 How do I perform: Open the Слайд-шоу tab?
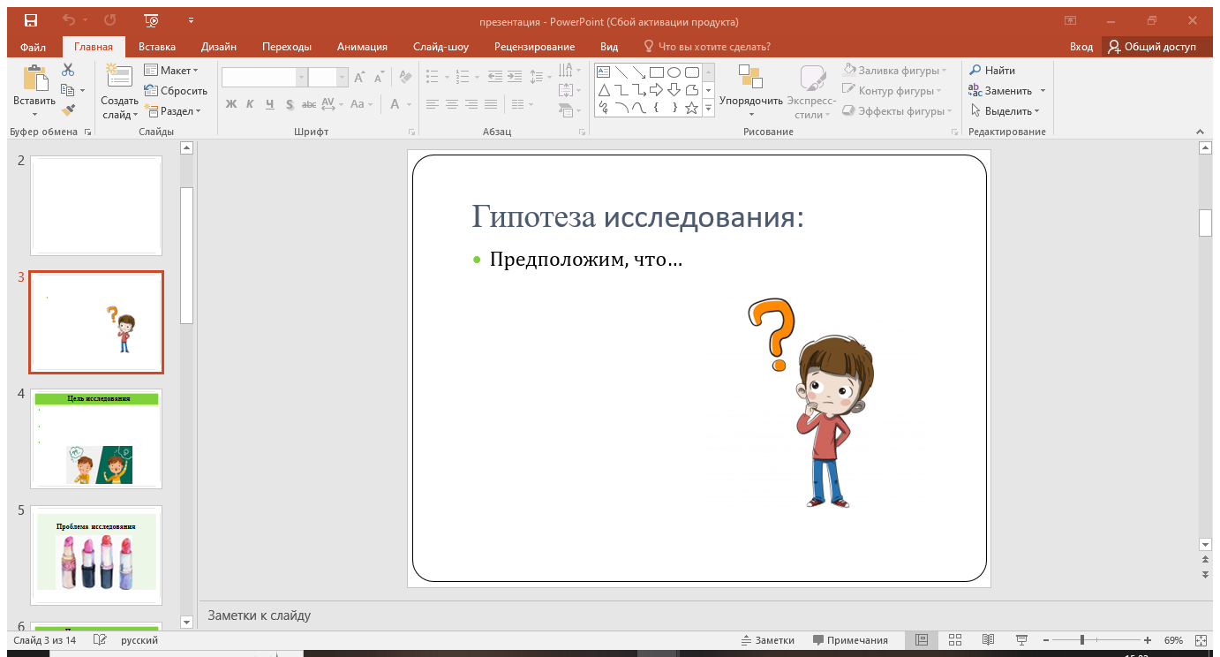[441, 47]
